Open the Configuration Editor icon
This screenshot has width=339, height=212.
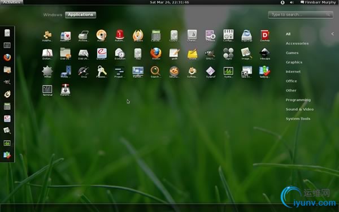(228, 35)
